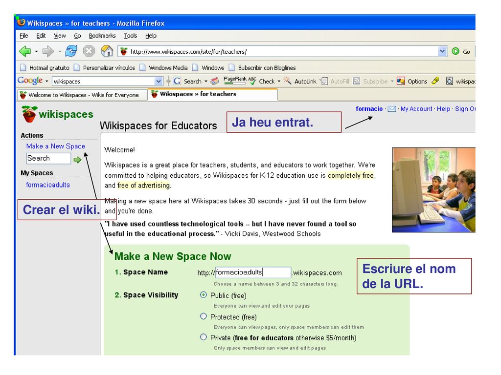Click the Sign Out link
The width and height of the screenshot is (501, 375).
pos(465,109)
